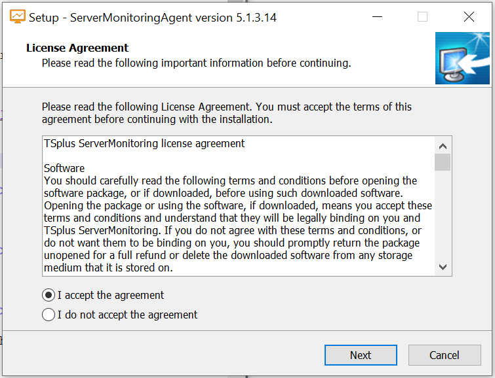This screenshot has width=495, height=378.
Task: Select "I accept the agreement"
Action: click(x=49, y=295)
